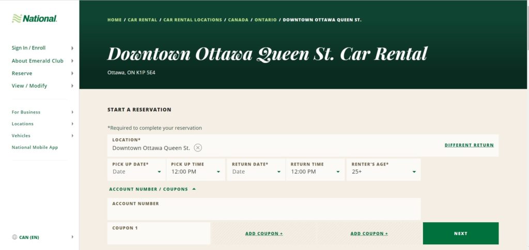Click the Next button
529x250 pixels.
[460, 233]
